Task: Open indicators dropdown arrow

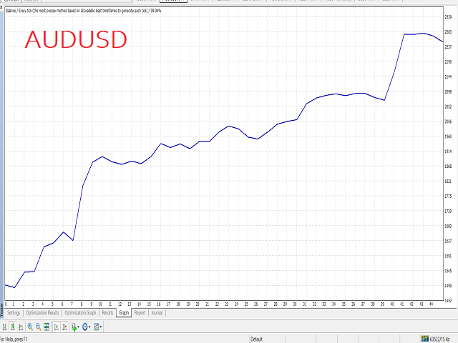Action: click(x=78, y=327)
